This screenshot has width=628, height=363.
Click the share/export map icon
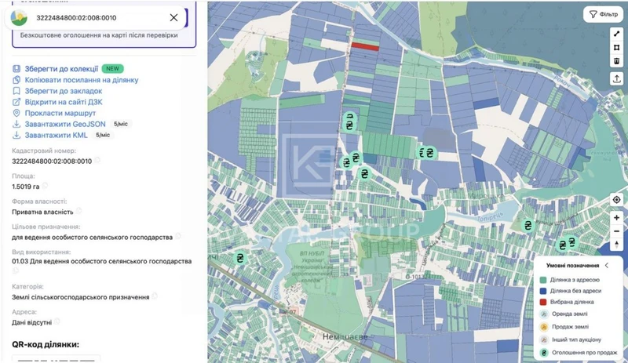coord(617,78)
